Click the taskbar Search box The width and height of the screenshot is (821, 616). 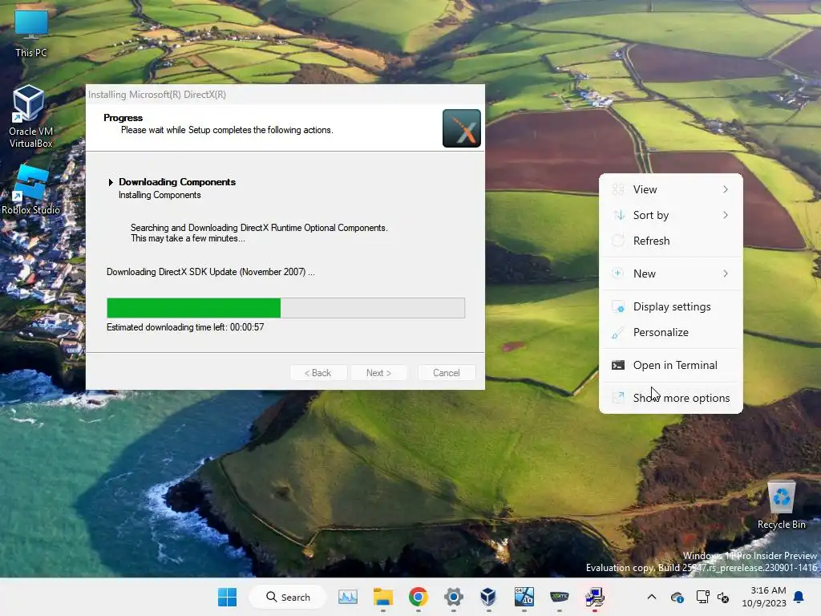[288, 597]
